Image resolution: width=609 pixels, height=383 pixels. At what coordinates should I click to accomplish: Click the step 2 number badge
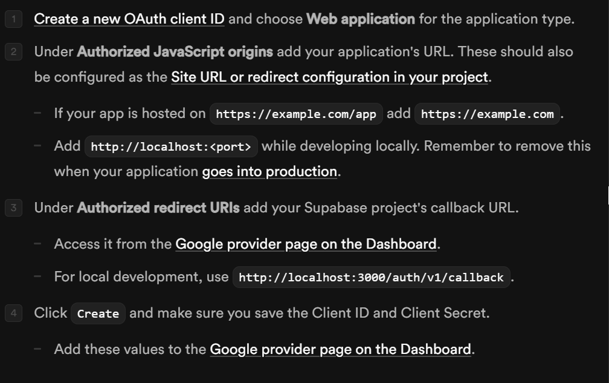pos(13,52)
